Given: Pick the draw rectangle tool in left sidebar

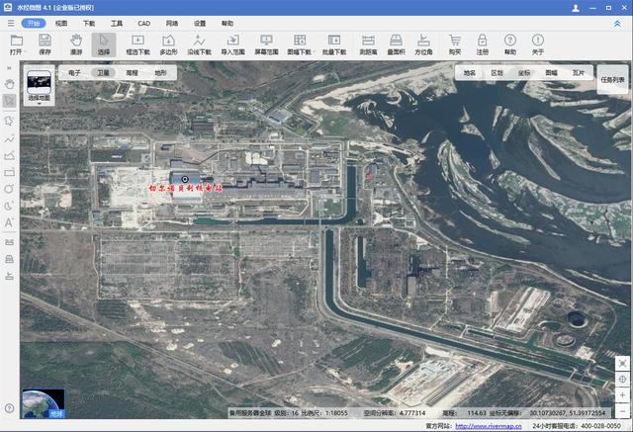Looking at the screenshot, I should [x=9, y=173].
